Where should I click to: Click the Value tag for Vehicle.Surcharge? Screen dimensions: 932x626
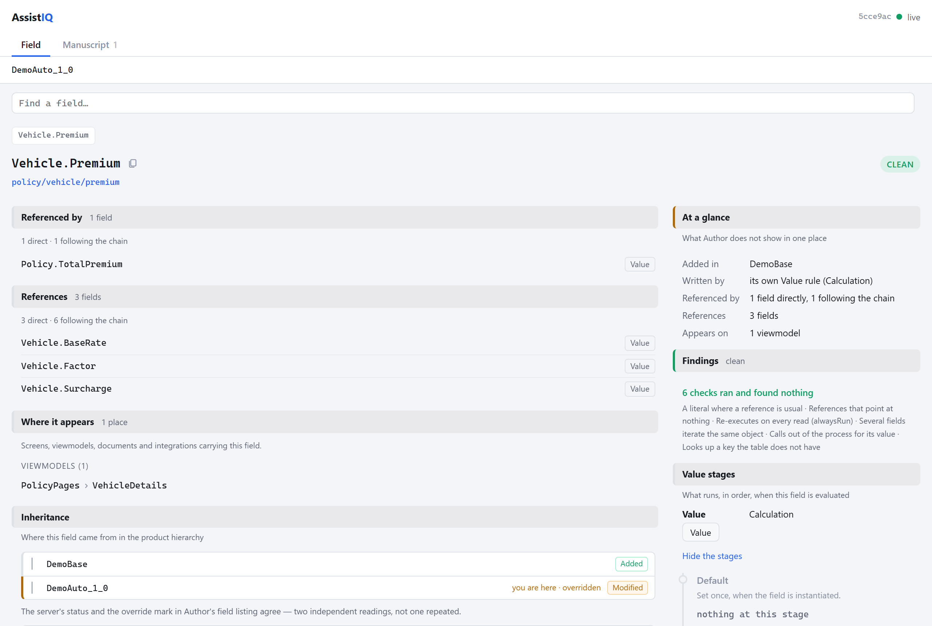pyautogui.click(x=639, y=389)
